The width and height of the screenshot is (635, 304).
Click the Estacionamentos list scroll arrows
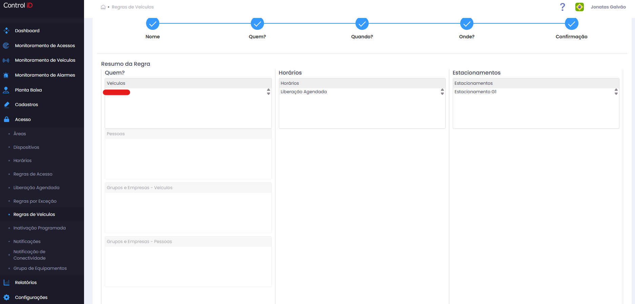click(616, 92)
